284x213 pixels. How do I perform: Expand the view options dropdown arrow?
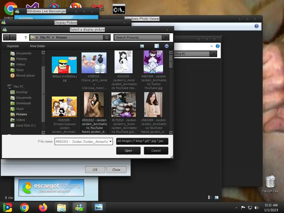coord(148,46)
